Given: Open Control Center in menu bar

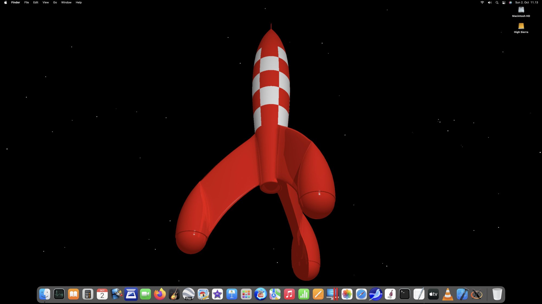Looking at the screenshot, I should coord(504,2).
